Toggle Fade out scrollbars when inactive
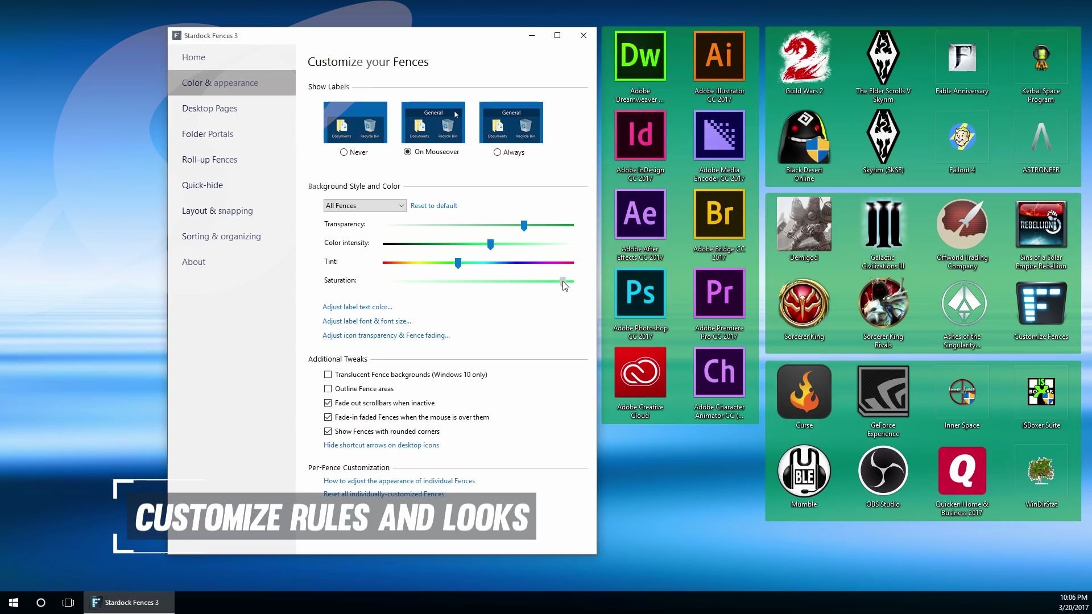The image size is (1092, 614). click(x=328, y=403)
